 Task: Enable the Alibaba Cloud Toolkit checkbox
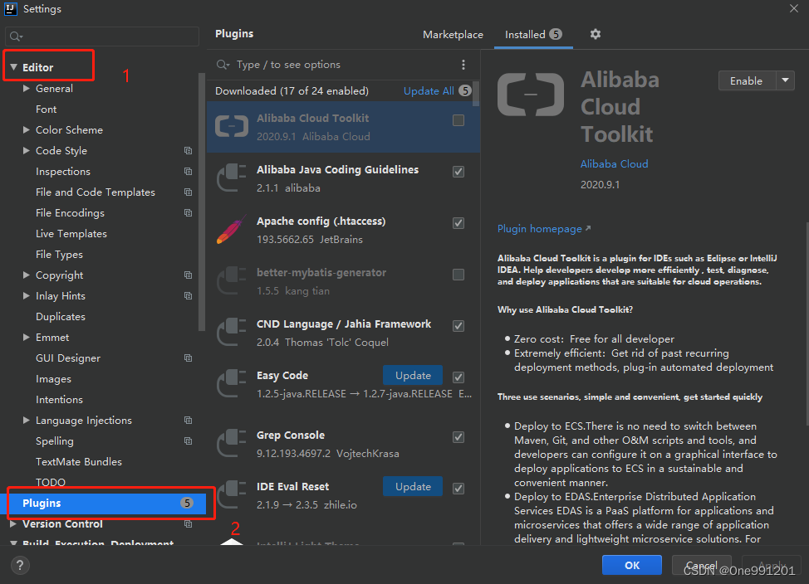pyautogui.click(x=458, y=120)
